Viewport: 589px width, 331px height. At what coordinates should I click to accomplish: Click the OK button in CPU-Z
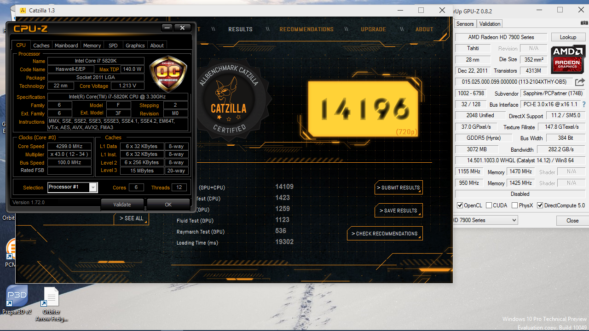(x=168, y=205)
